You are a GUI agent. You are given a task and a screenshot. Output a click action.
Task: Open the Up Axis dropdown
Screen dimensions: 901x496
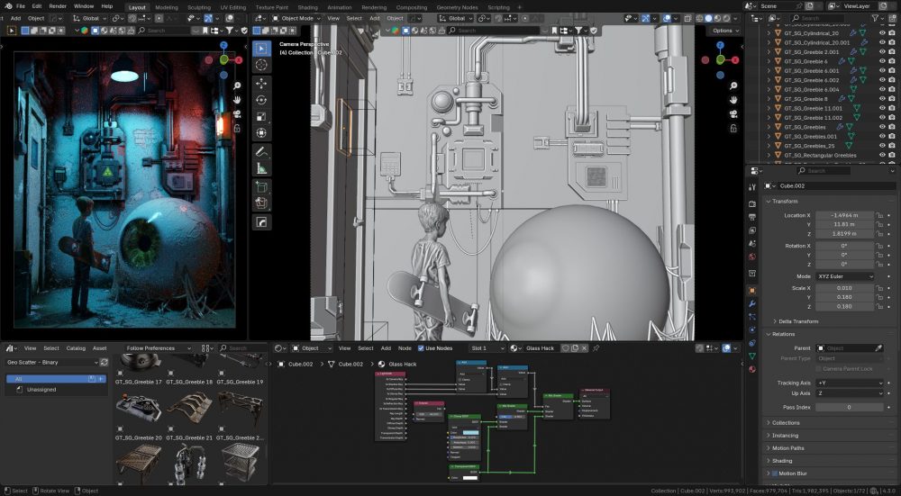[x=850, y=393]
